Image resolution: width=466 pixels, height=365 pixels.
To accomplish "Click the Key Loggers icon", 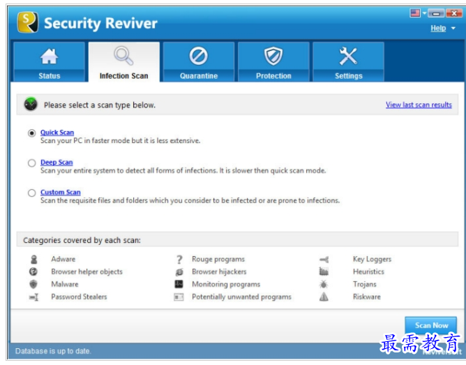I will (x=324, y=260).
